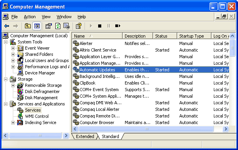238x150 pixels.
Task: Collapse Services and Applications node
Action: coord(5,104)
